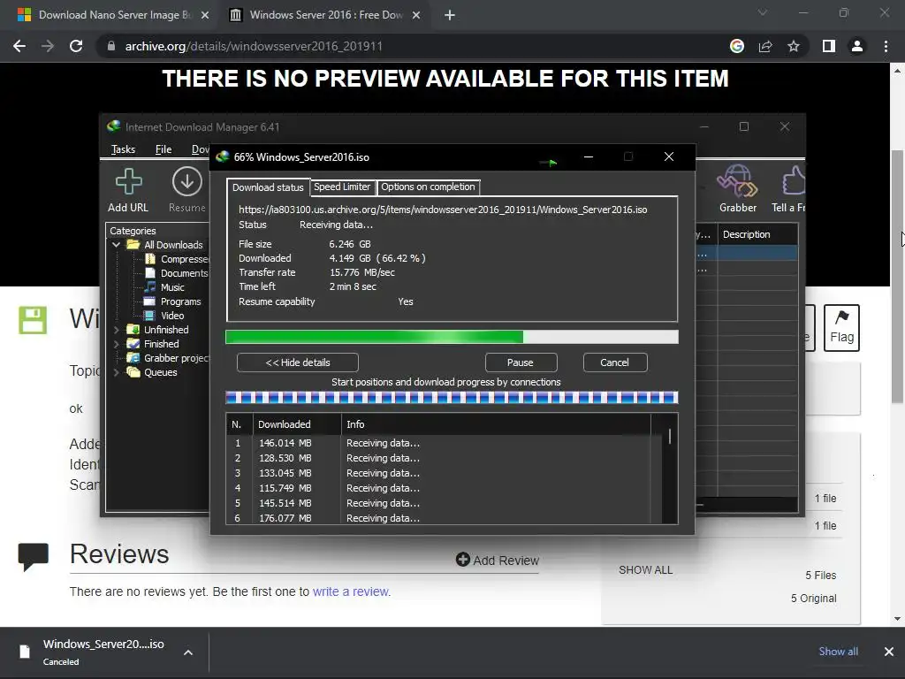Click the share page icon in address bar

[x=765, y=46]
